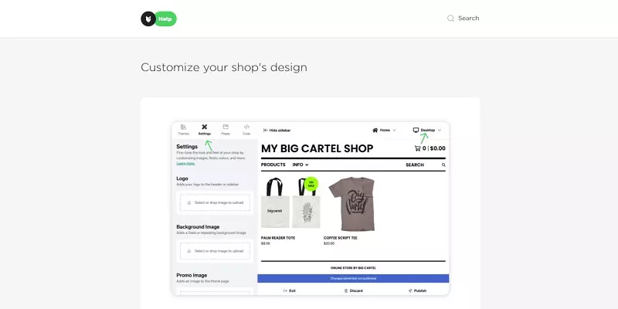The width and height of the screenshot is (618, 309).
Task: Click the Desktop monitor icon
Action: [x=416, y=130]
